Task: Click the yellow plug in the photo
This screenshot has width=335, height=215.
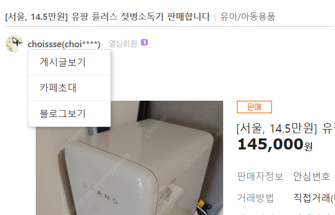Action: point(201,203)
